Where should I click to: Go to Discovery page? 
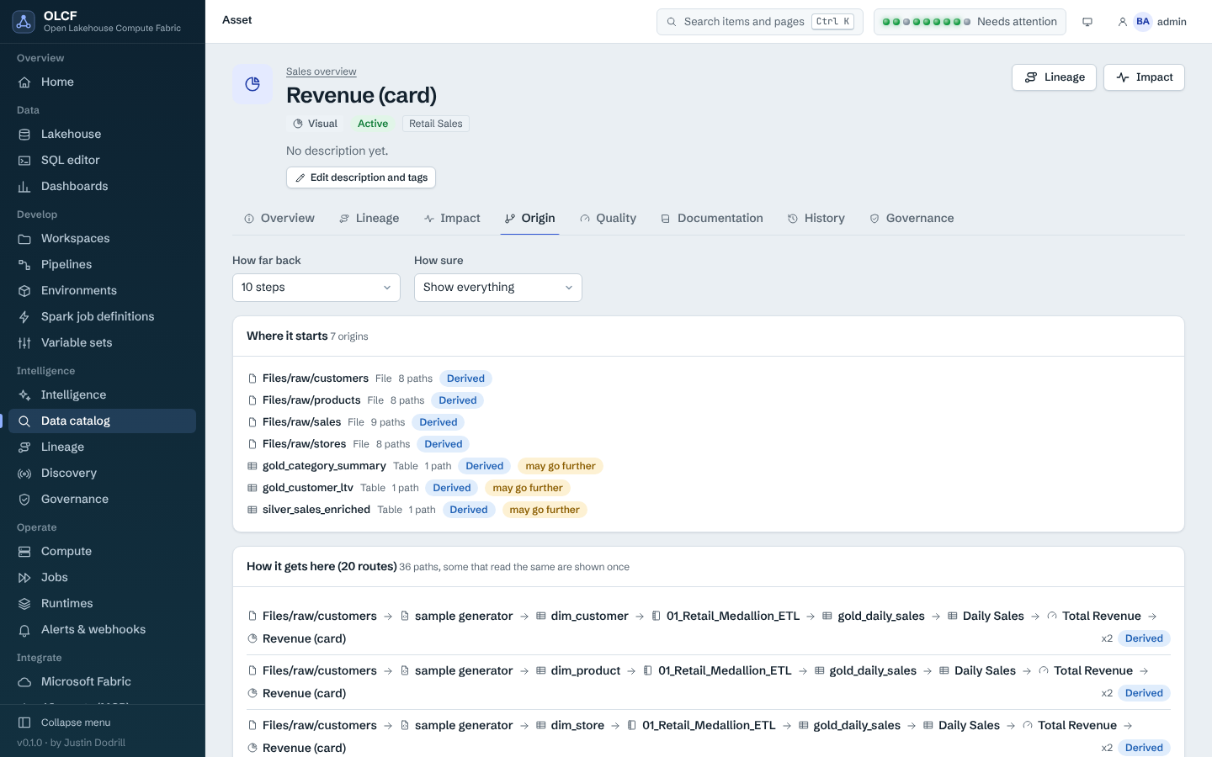point(102,473)
